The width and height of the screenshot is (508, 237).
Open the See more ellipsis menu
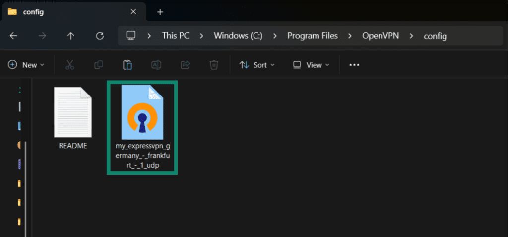tap(354, 65)
